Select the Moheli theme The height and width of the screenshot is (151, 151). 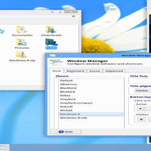pos(91,110)
